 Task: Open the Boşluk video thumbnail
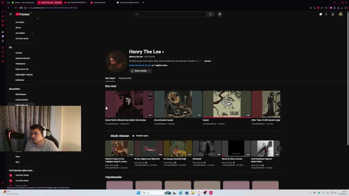click(227, 104)
